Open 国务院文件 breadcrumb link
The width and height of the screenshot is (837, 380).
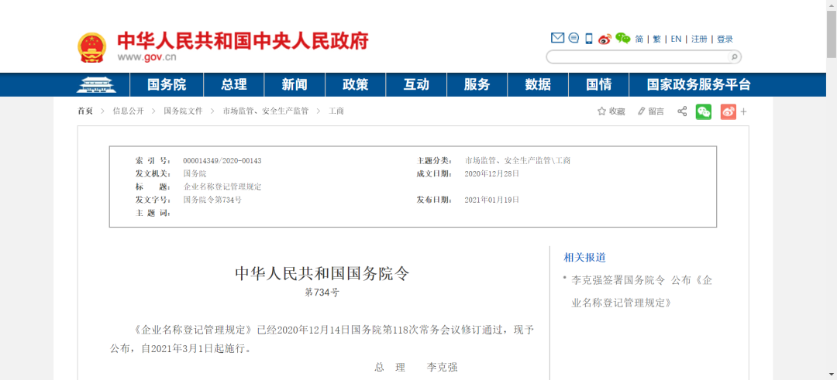click(183, 111)
